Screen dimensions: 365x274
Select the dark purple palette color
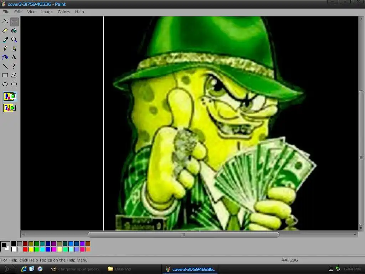[54, 243]
